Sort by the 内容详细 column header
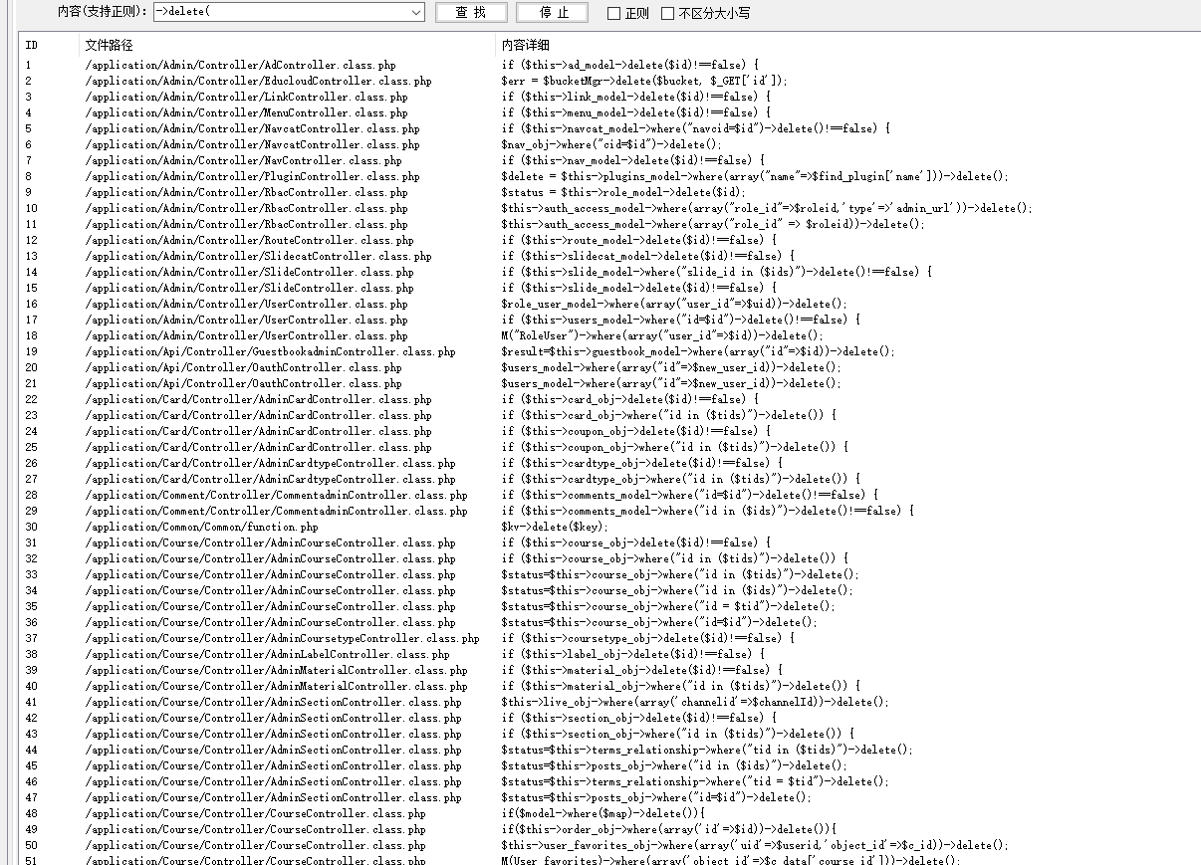This screenshot has width=1201, height=865. [526, 45]
